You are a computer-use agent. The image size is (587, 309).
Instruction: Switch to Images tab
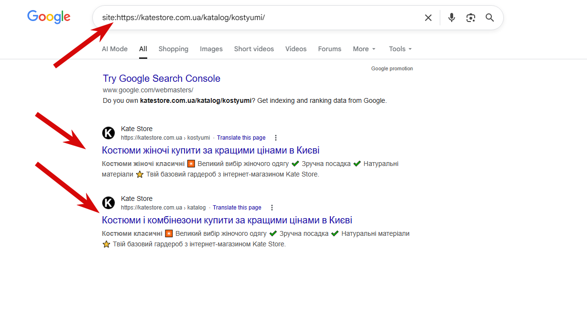coord(211,49)
